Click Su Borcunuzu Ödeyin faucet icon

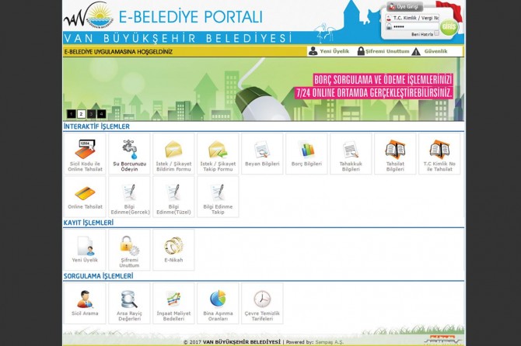coord(129,149)
